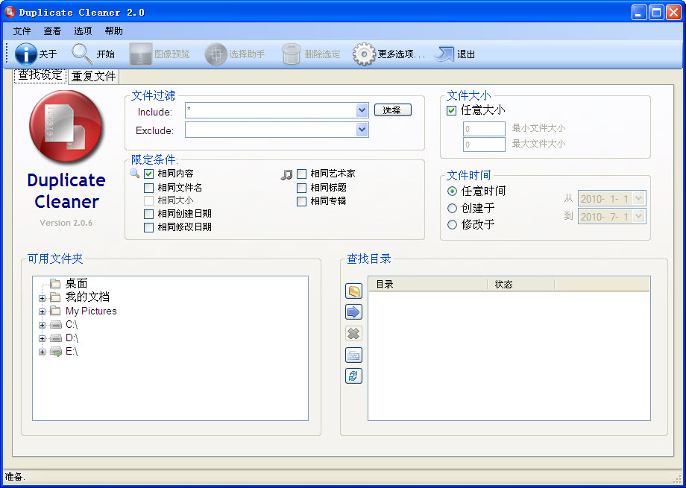Open the 选择助手 selection assistant icon
Screen dimensions: 686x488
point(215,54)
